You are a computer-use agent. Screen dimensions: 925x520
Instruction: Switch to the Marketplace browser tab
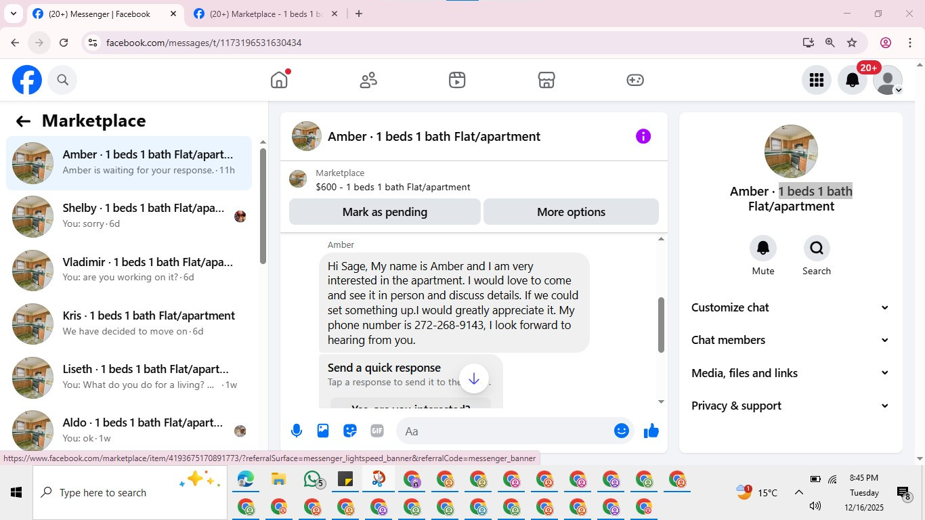265,14
